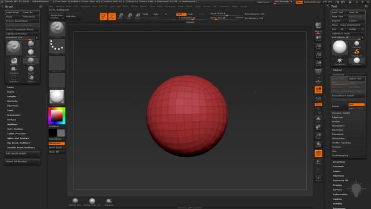This screenshot has width=371, height=209.
Task: Click Reset All Brushes button
Action: click(x=23, y=161)
